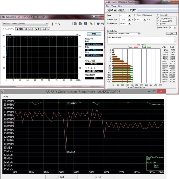This screenshot has width=179, height=179.
Task: Click the Print icon in ATTO toolbar
Action: coord(120,10)
